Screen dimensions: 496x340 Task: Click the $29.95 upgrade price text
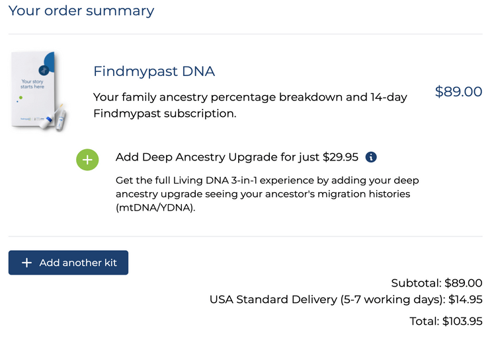(x=340, y=157)
